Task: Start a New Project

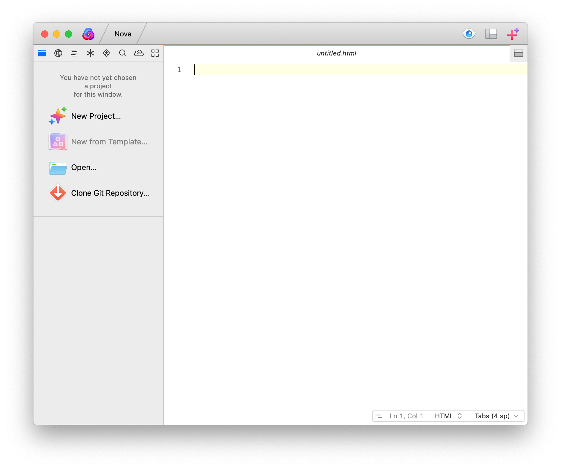Action: click(x=96, y=116)
